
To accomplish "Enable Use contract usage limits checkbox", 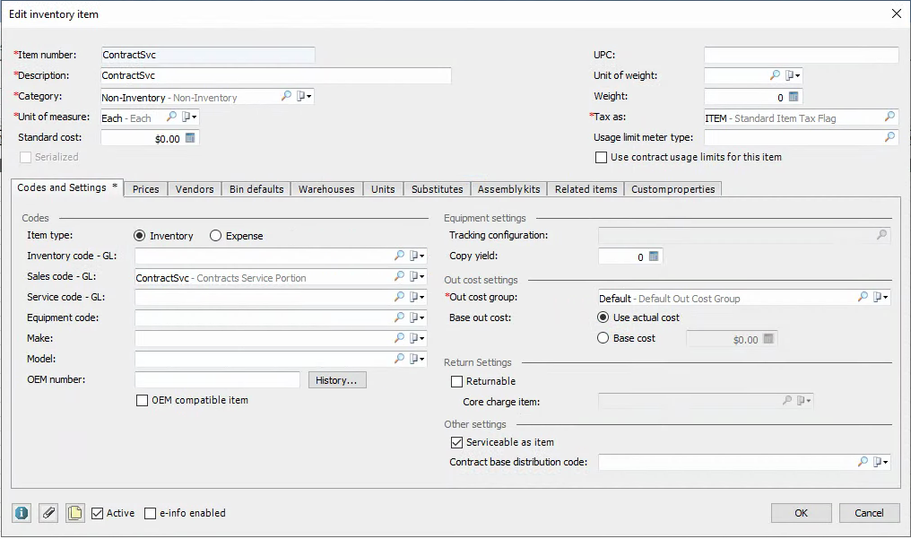I will point(602,158).
